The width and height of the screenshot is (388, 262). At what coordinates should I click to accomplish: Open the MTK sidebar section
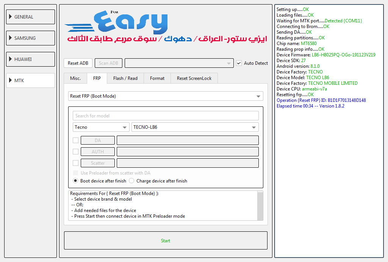(30, 80)
